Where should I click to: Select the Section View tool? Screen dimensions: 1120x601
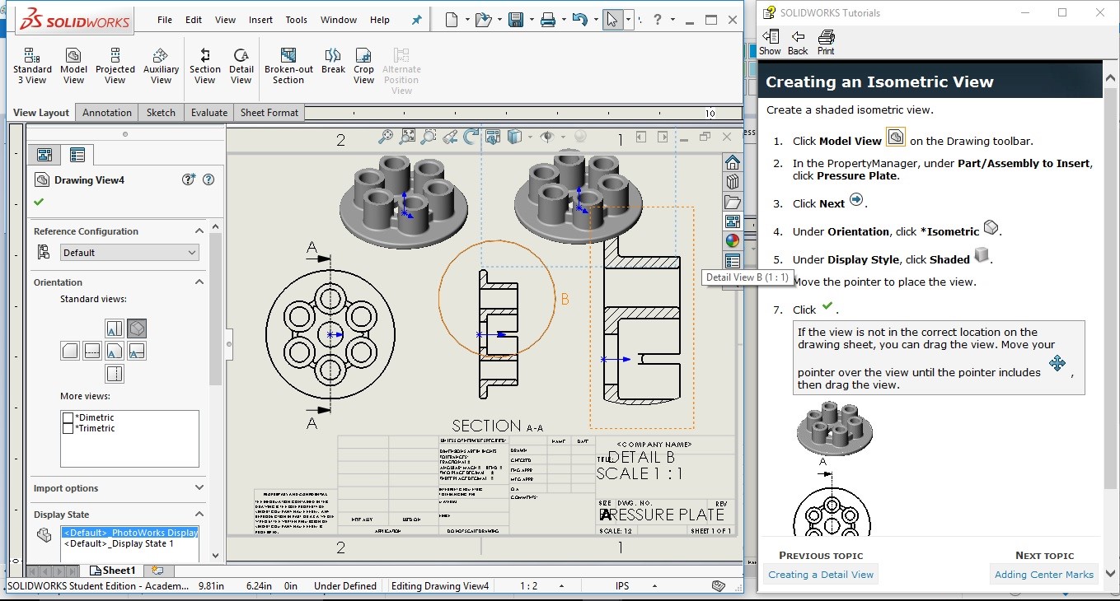pos(205,65)
